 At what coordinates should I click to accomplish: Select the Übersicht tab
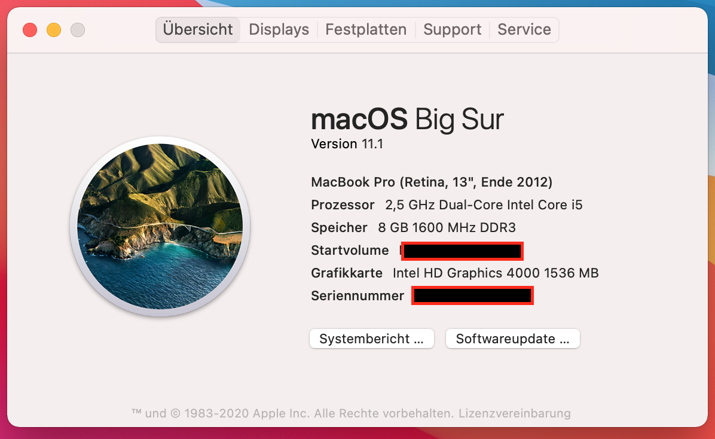click(198, 29)
